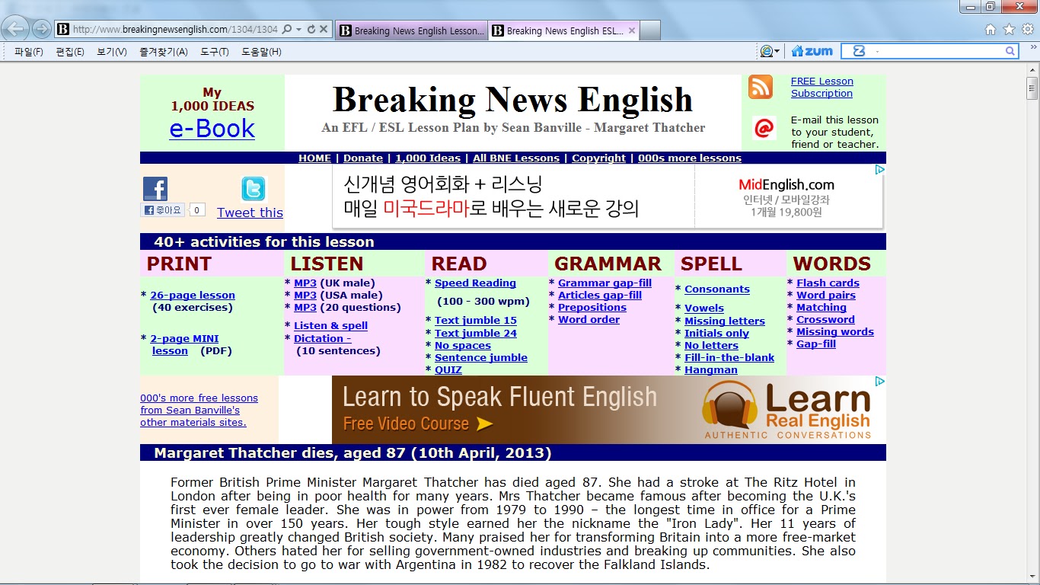This screenshot has width=1040, height=585.
Task: Go back using the back arrow
Action: pos(14,29)
